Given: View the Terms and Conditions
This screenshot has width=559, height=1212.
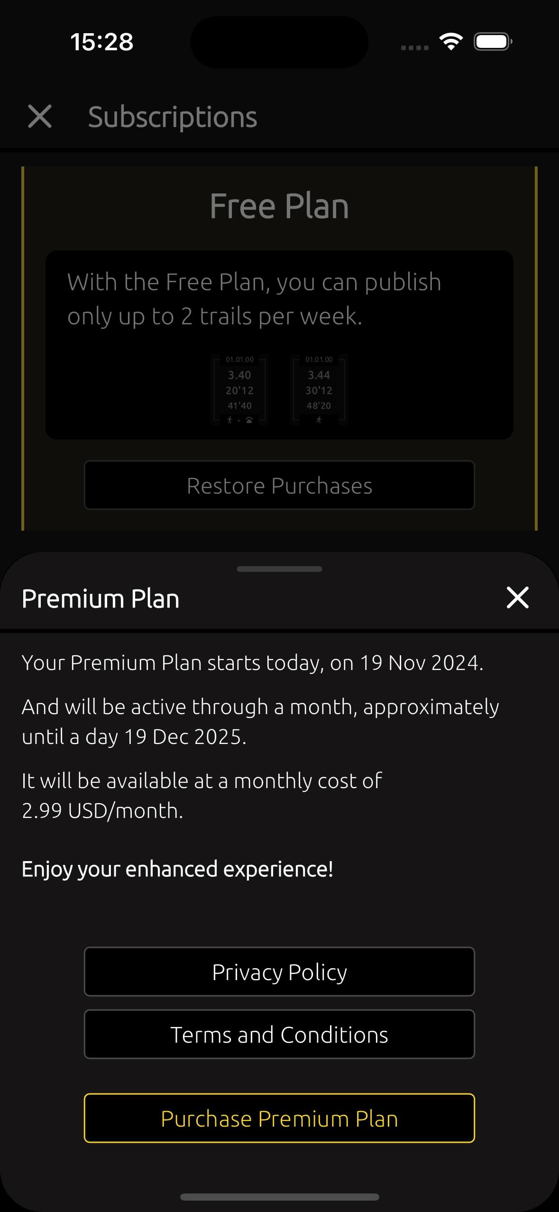Looking at the screenshot, I should pos(279,1035).
